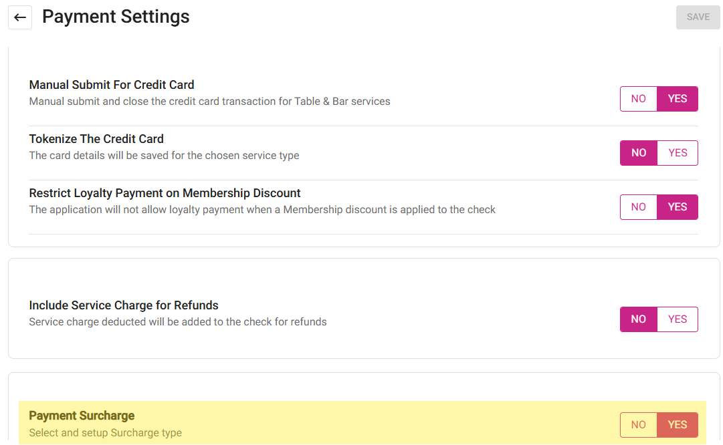This screenshot has height=445, width=723.
Task: Select YES for Payment Surcharge
Action: [x=678, y=425]
